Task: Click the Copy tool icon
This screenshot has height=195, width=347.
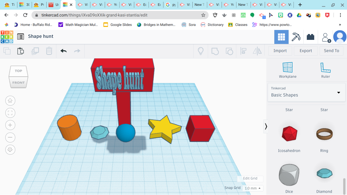Action: pyautogui.click(x=7, y=51)
